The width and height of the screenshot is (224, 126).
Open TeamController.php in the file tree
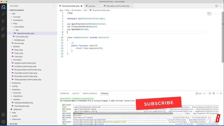pyautogui.click(x=26, y=33)
